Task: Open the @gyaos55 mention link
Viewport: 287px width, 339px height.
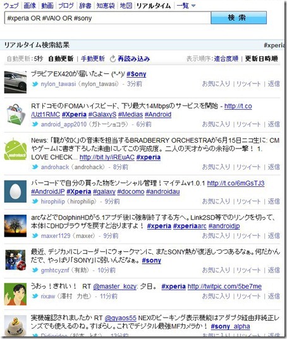Action: 121,318
